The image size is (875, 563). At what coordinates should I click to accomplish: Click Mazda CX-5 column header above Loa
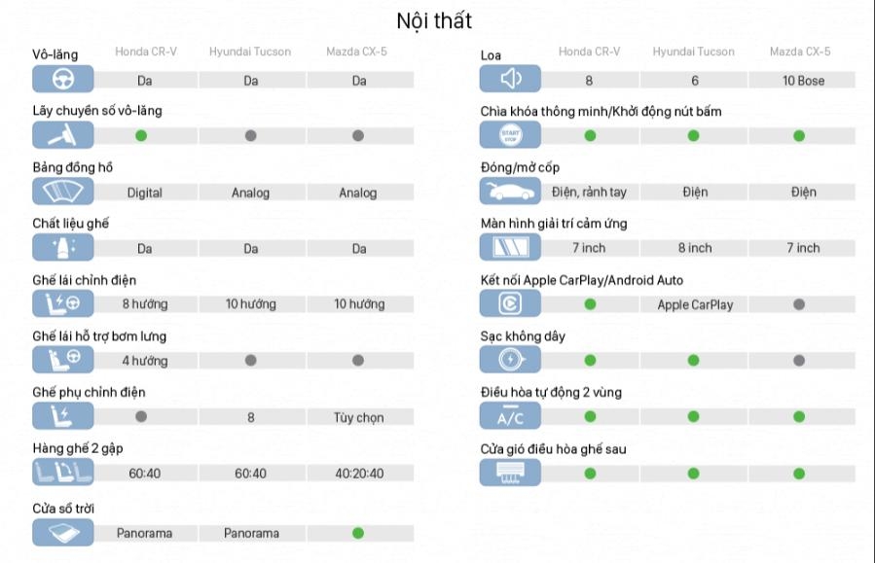tap(800, 52)
